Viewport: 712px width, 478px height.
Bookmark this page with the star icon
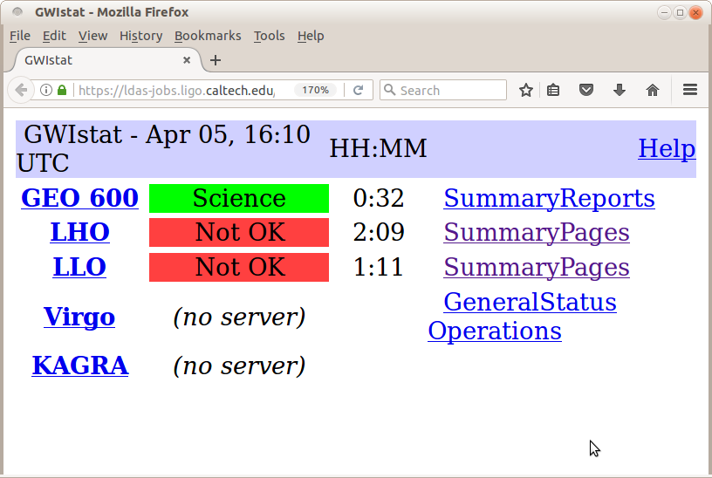pos(526,90)
